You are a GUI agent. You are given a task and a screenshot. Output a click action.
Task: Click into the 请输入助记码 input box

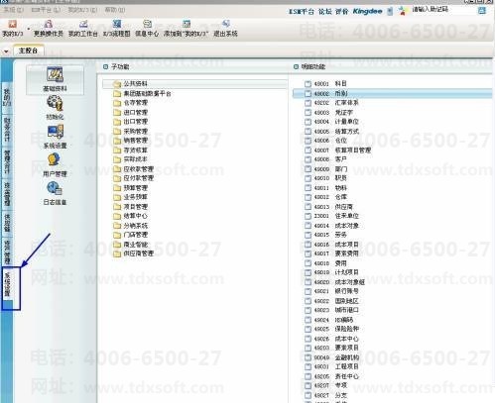tap(443, 10)
